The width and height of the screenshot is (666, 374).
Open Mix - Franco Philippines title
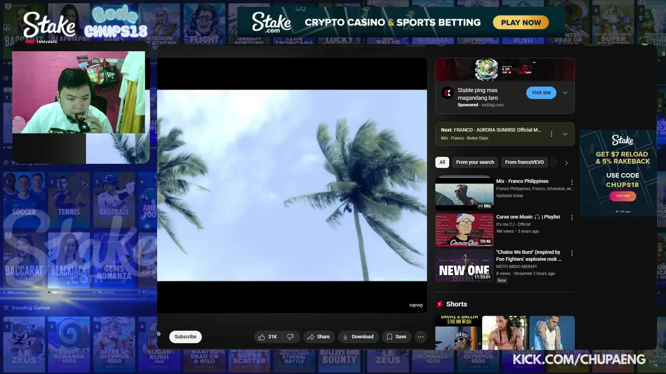click(x=522, y=181)
